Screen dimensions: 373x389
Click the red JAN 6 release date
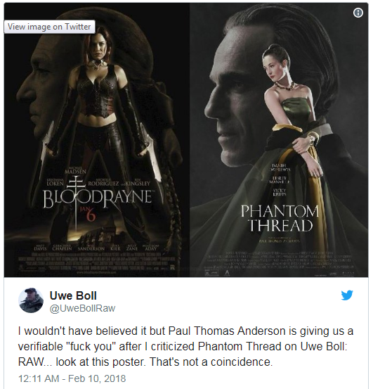pyautogui.click(x=88, y=214)
